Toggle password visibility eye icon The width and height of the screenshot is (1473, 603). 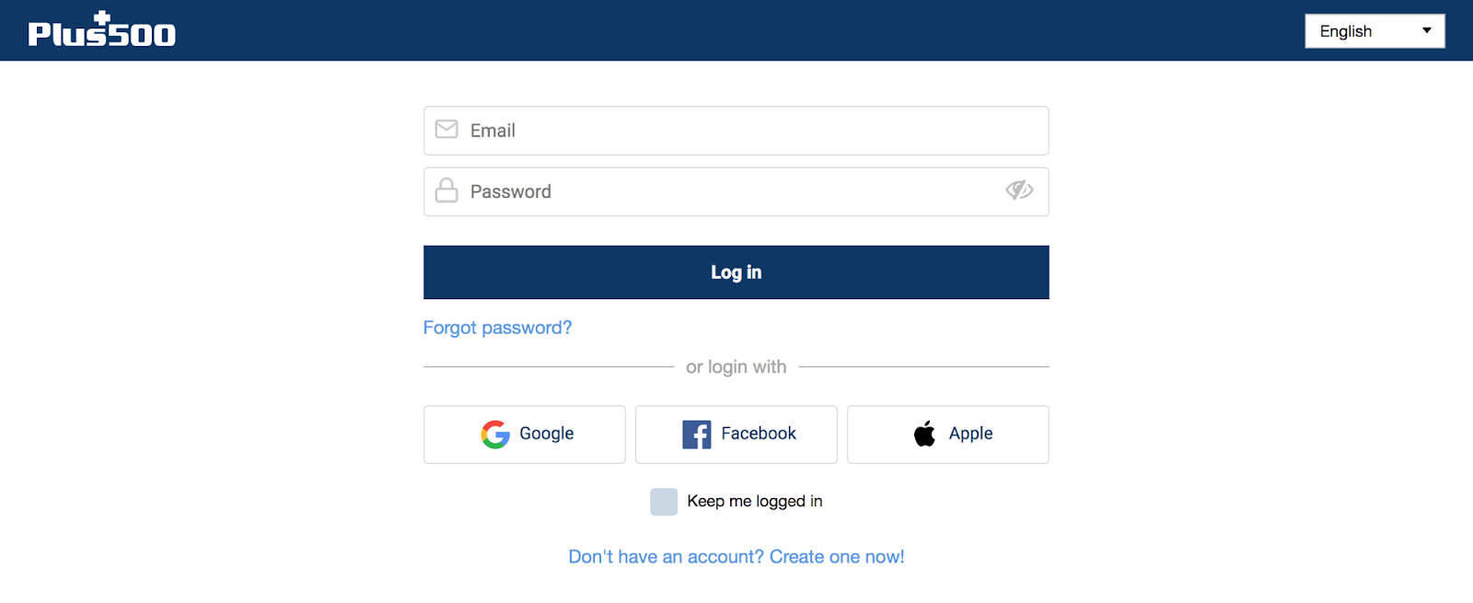tap(1019, 191)
